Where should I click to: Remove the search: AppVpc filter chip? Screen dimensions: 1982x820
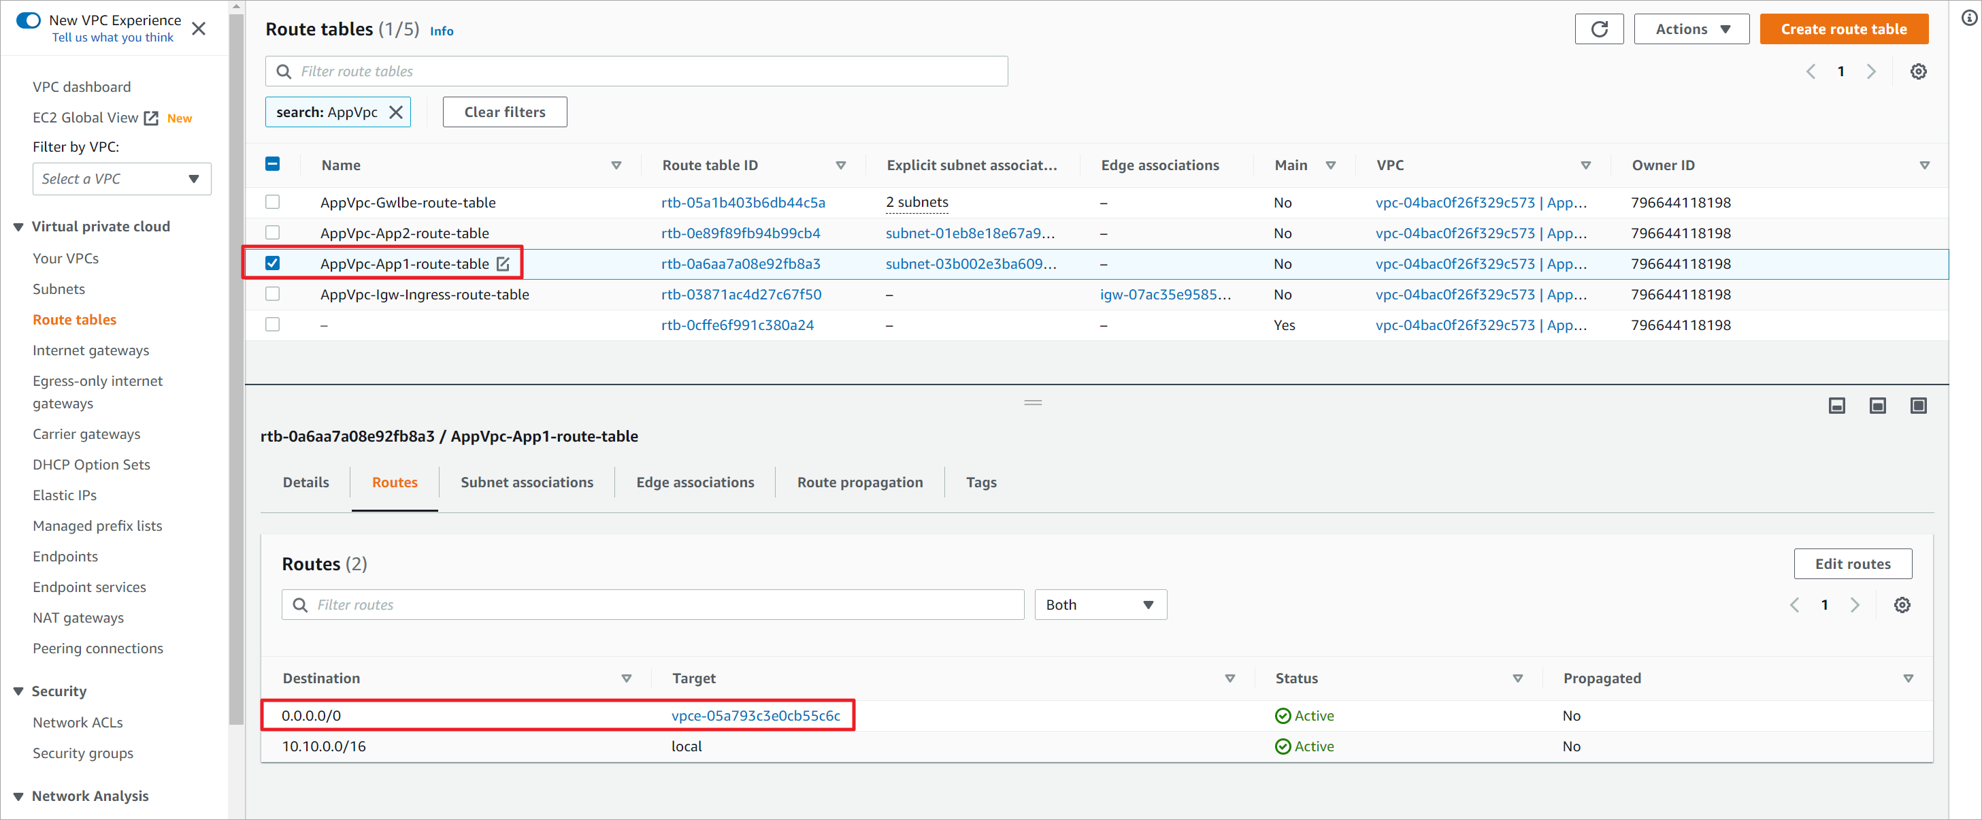[x=396, y=112]
